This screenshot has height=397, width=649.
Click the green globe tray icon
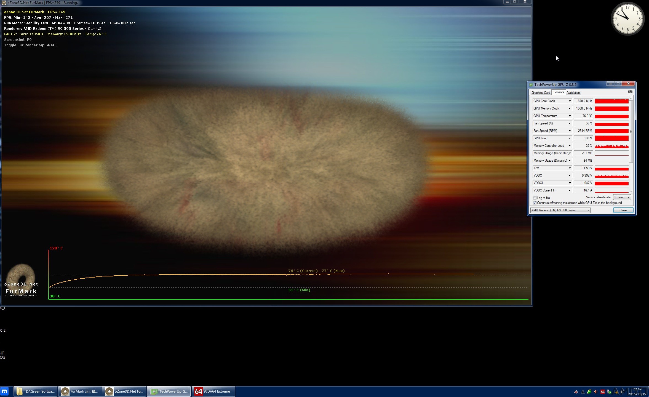(x=589, y=392)
